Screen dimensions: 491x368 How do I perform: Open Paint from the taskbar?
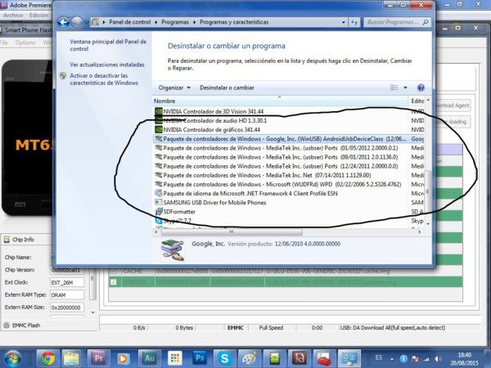(x=250, y=358)
